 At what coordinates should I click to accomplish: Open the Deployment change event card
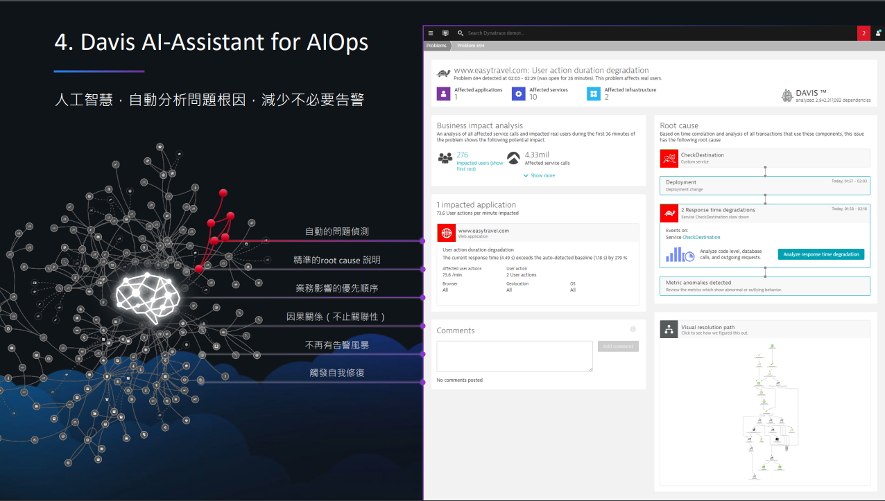[x=764, y=185]
